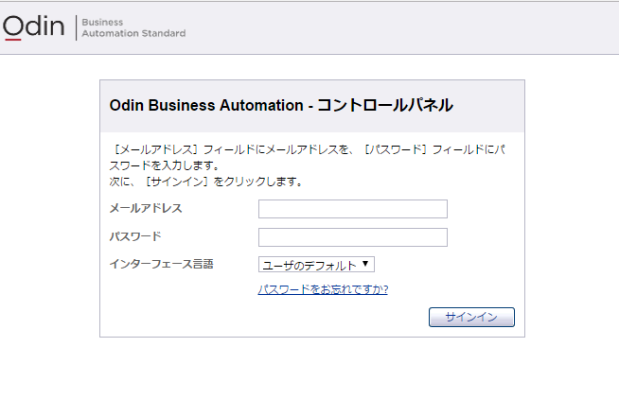Viewport: 619px width, 399px height.
Task: Focus the パスワード input field
Action: [352, 237]
